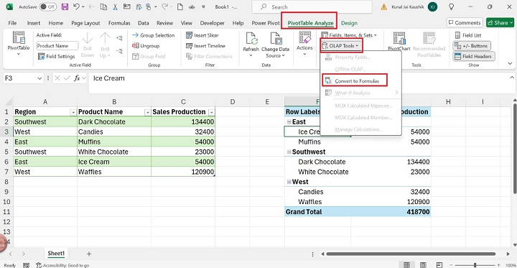Add a new sheet with plus icon
Viewport: 517px width, 268px height.
[x=89, y=254]
